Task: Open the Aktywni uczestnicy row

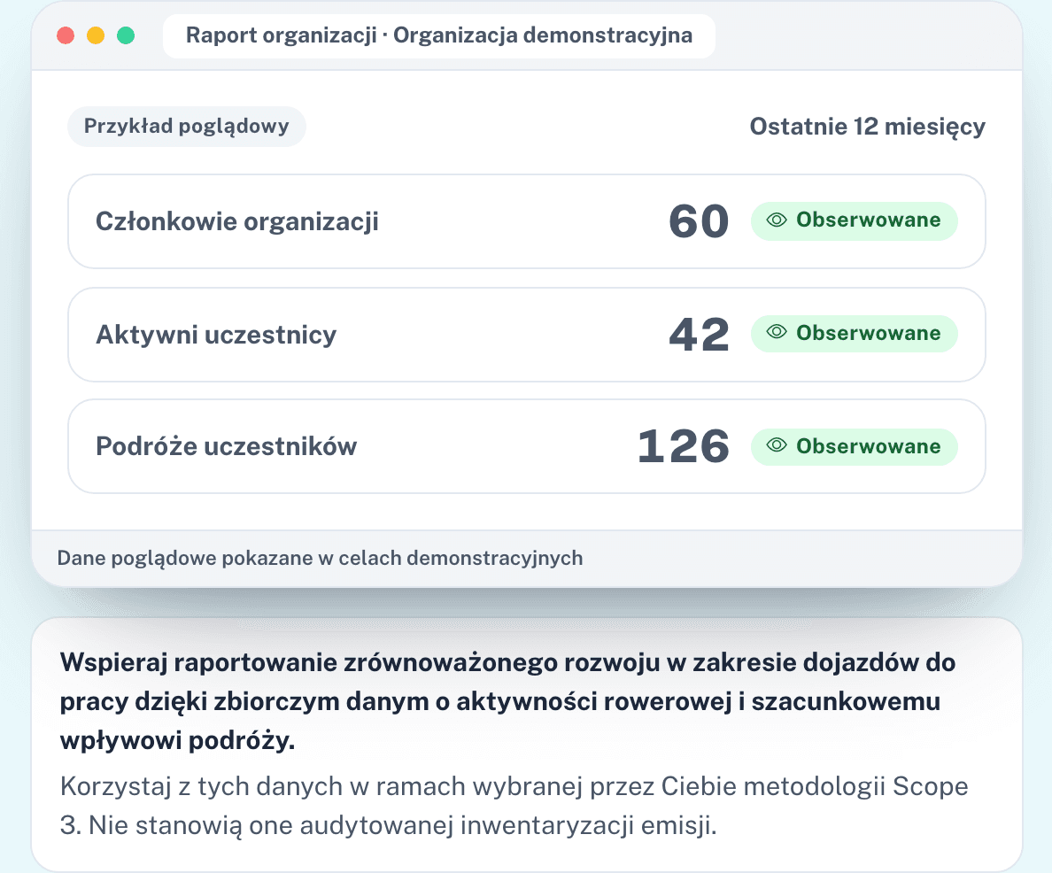Action: (x=527, y=335)
